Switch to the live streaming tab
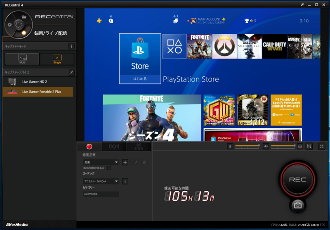Image resolution: width=330 pixels, height=230 pixels. 114,147
